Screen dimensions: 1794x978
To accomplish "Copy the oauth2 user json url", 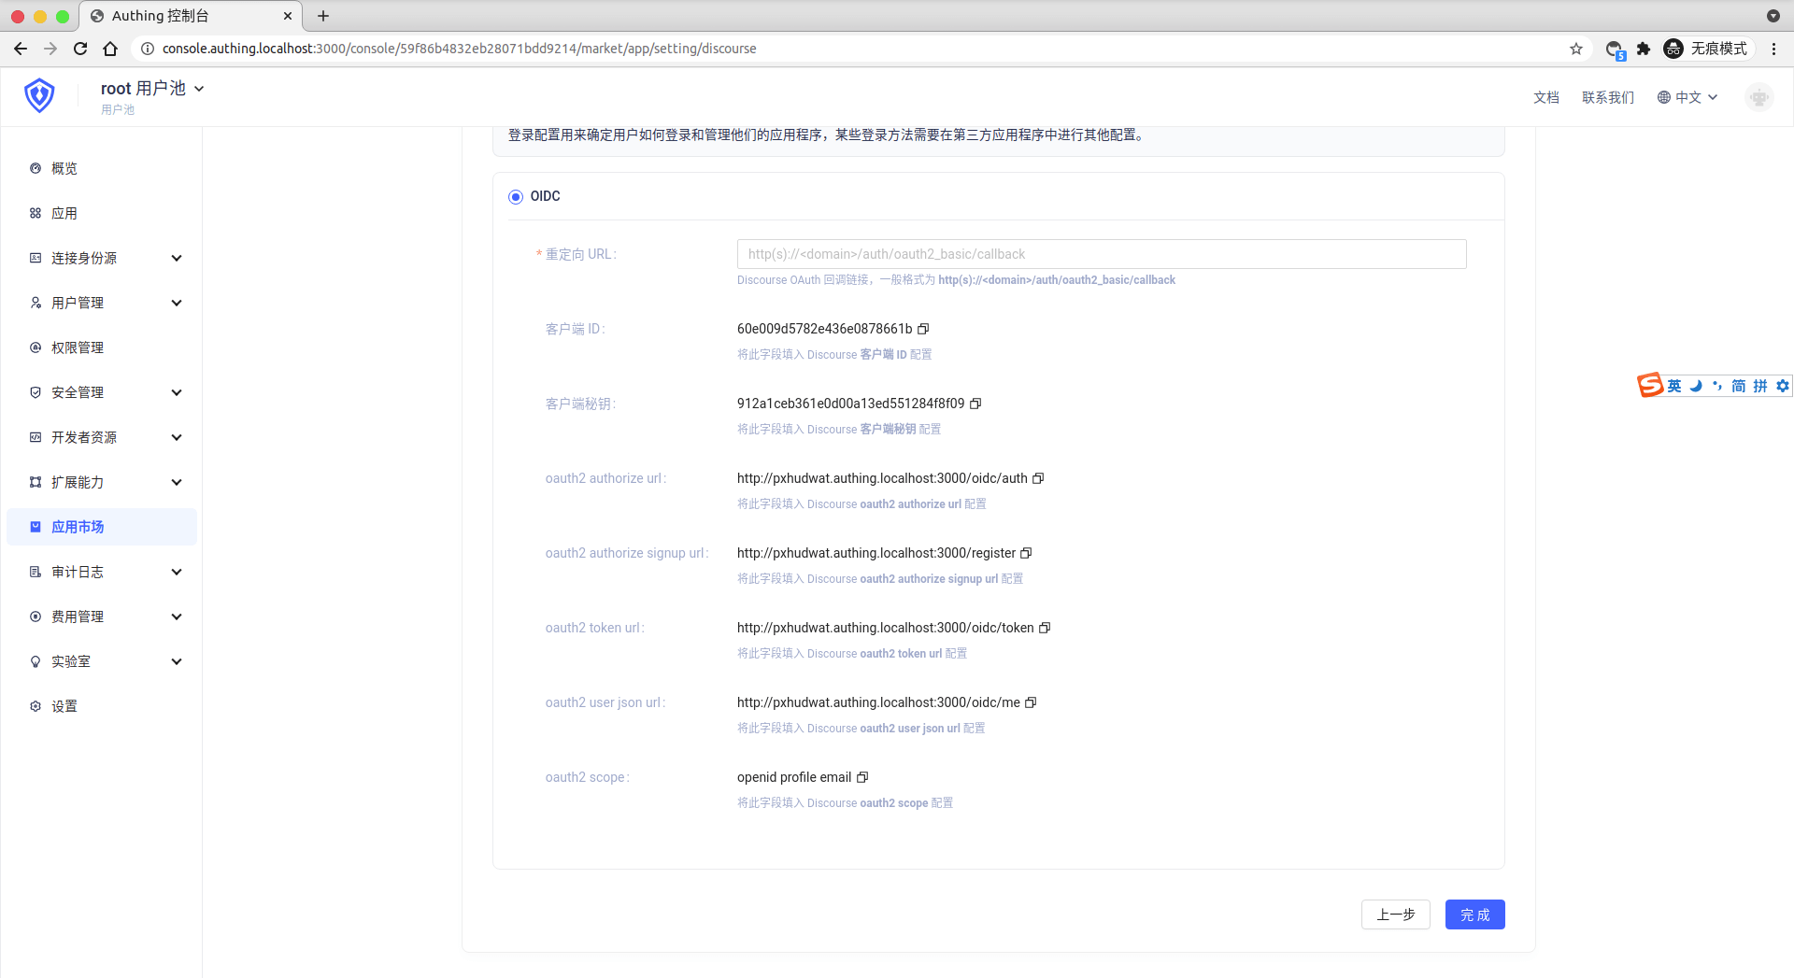I will tap(1031, 702).
